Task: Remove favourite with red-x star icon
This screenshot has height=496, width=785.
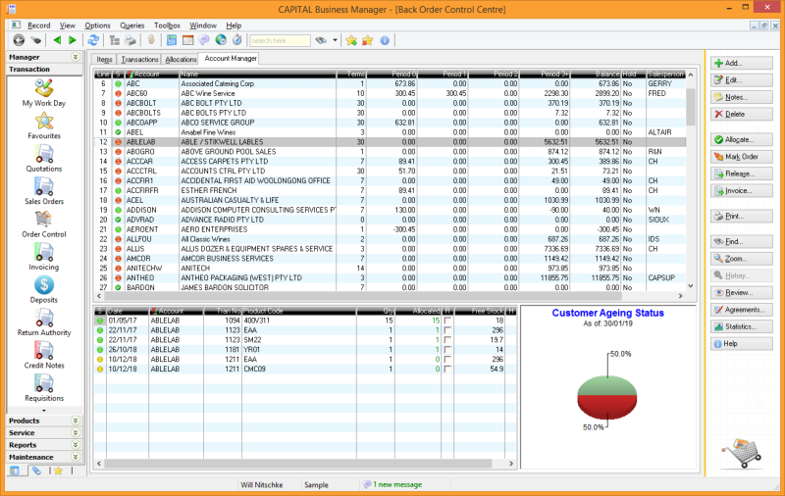Action: click(367, 40)
